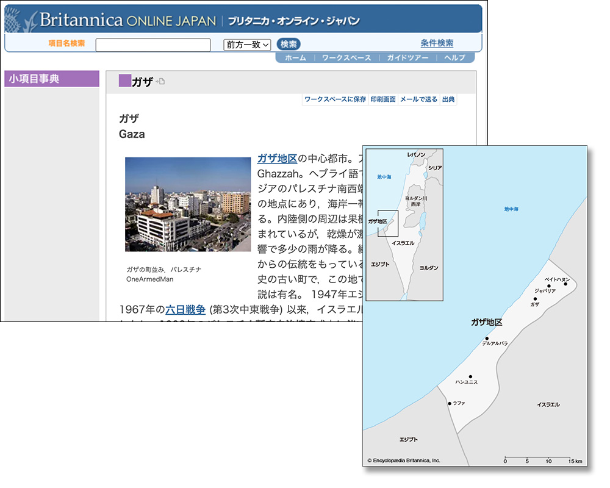This screenshot has width=610, height=488.
Task: Click the シリア label in inset map
Action: [x=435, y=168]
